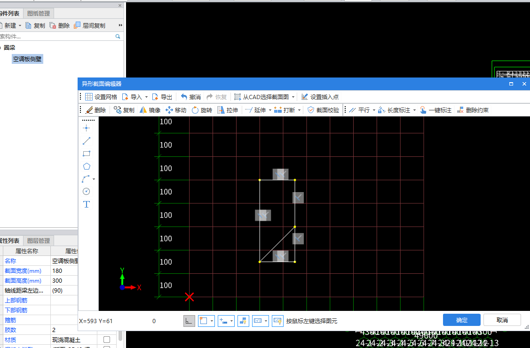Click the 删除 tool in section editor toolbar
530x348 pixels.
(96, 110)
